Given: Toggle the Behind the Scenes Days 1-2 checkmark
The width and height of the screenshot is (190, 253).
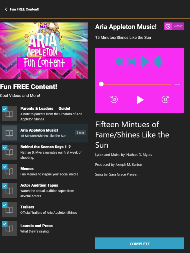Looking at the screenshot, I should coord(5,147).
